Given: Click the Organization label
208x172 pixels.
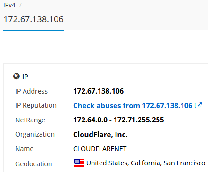Looking at the screenshot, I should pos(35,134).
